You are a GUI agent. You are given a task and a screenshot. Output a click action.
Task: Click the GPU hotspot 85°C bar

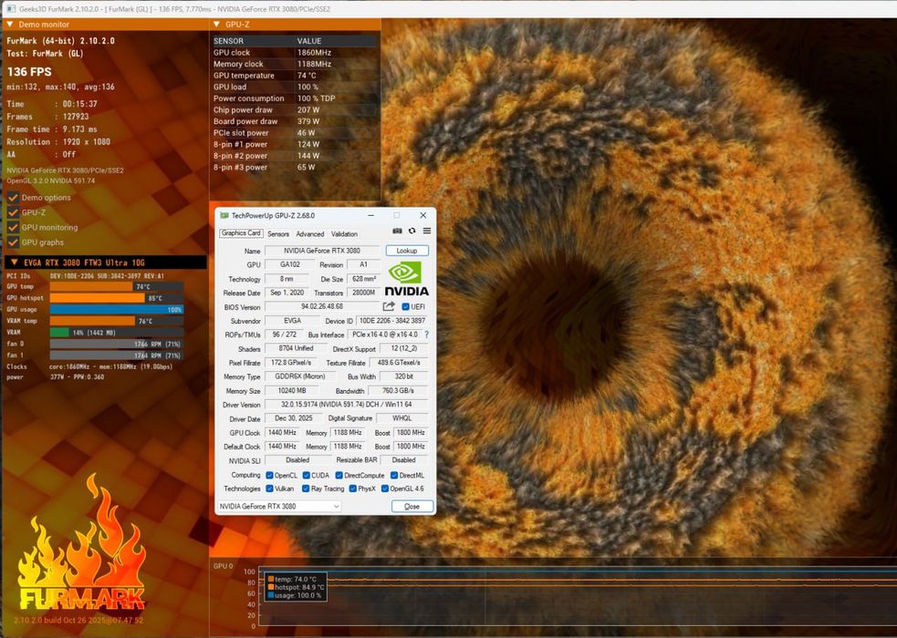pyautogui.click(x=117, y=298)
